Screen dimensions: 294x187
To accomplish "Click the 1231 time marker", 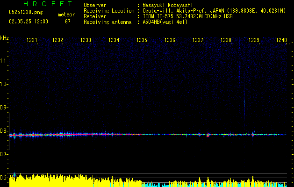I will click(x=32, y=40).
